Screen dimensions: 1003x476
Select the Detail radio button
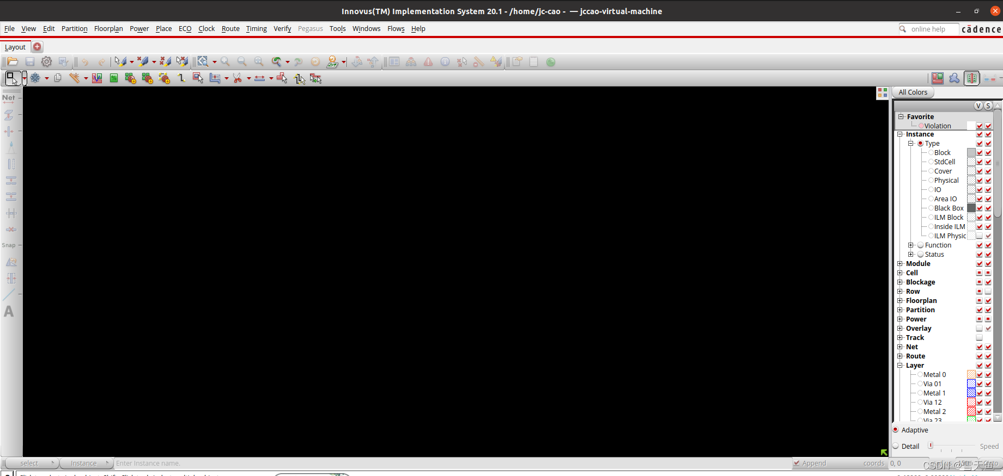(896, 446)
